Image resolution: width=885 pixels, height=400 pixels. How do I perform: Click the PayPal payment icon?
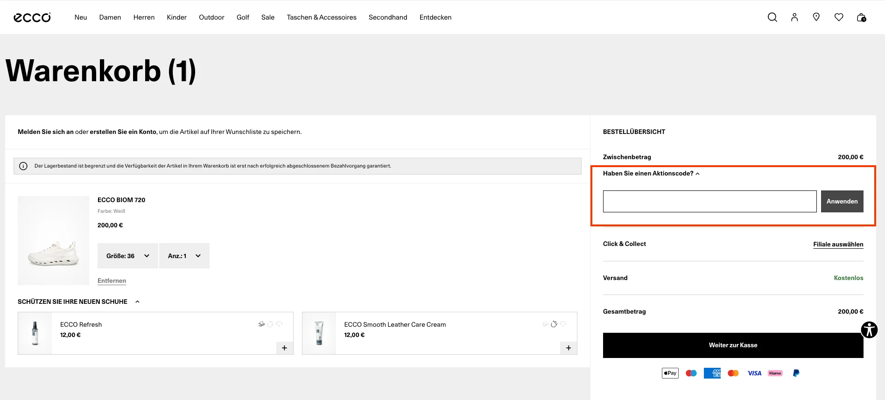[796, 373]
